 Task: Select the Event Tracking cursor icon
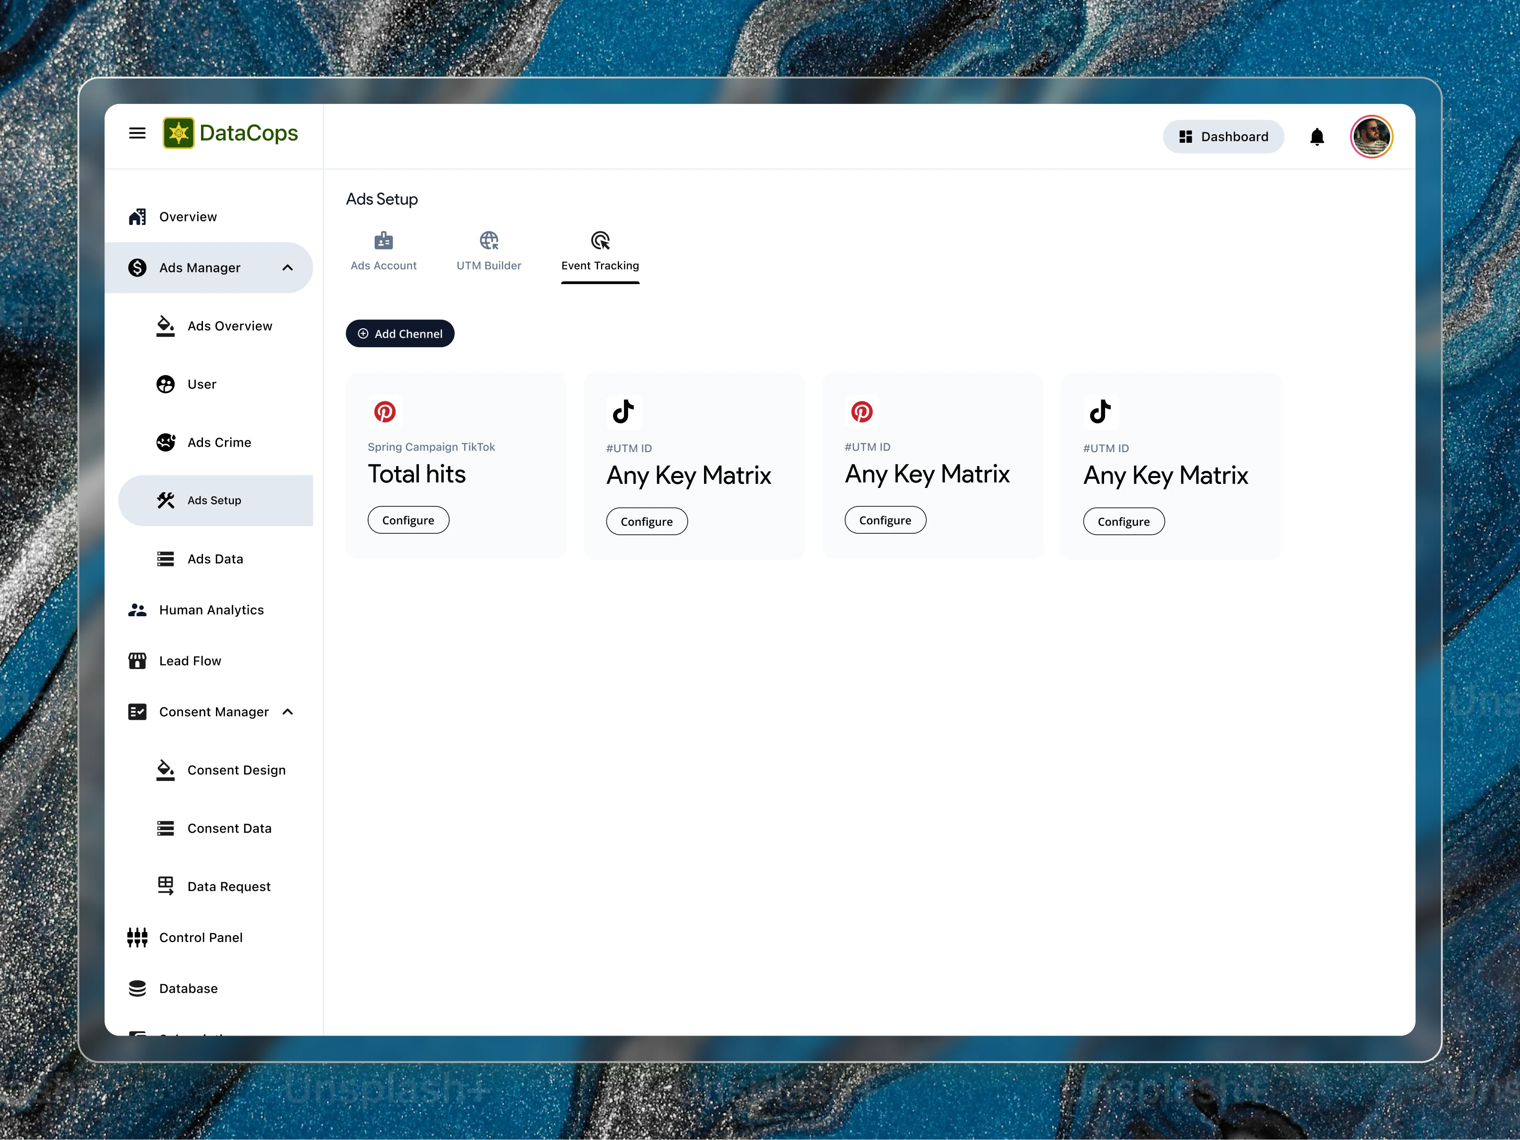[600, 240]
